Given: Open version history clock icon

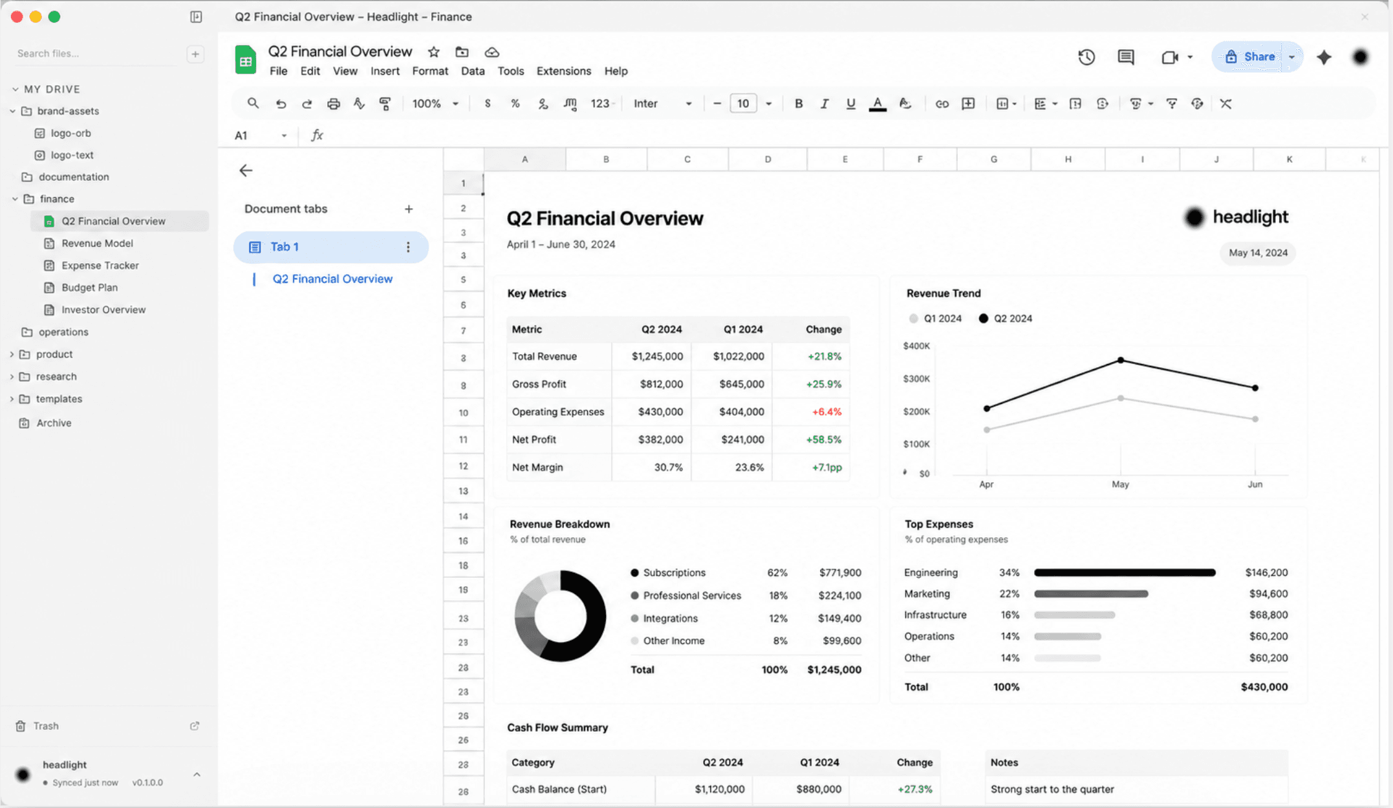Looking at the screenshot, I should (x=1086, y=57).
